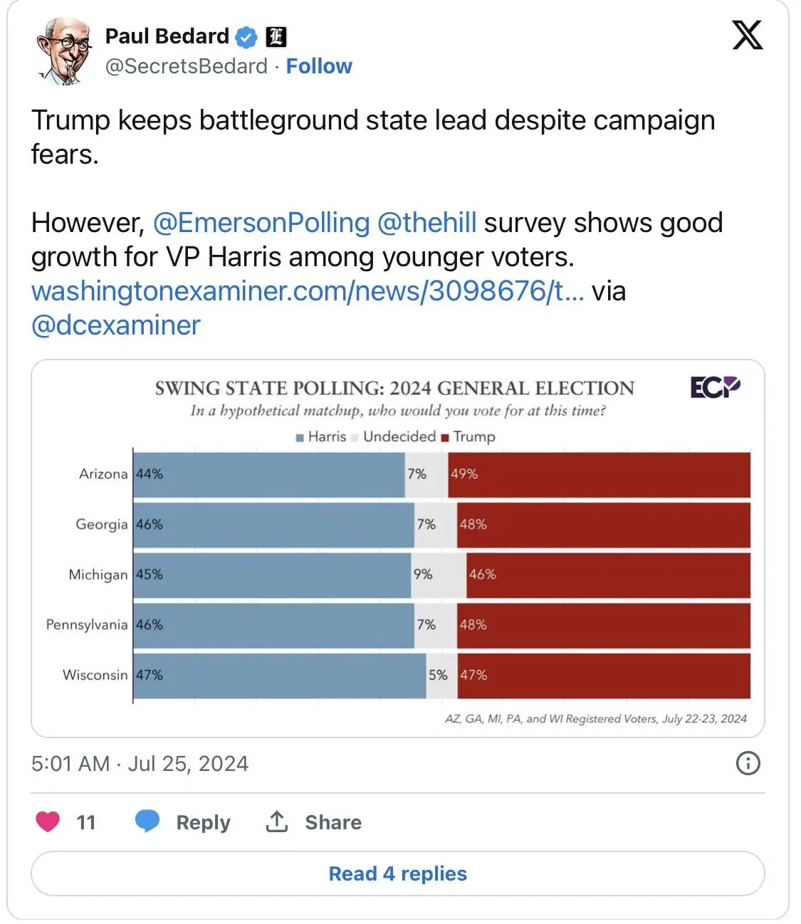Like the tweet with the heart icon
The image size is (801, 924).
click(x=48, y=821)
